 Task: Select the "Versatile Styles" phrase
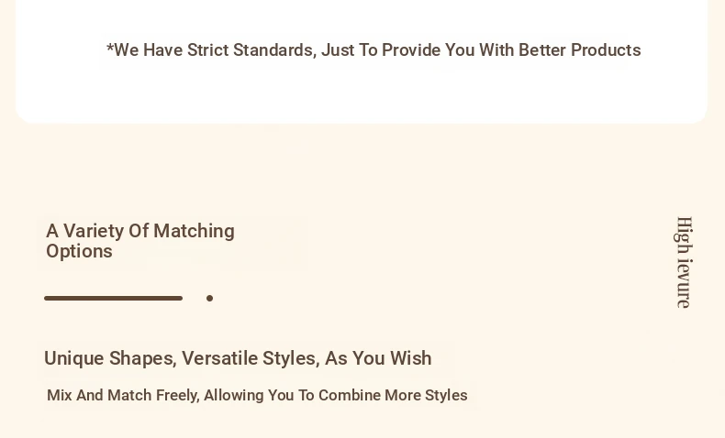click(x=250, y=358)
